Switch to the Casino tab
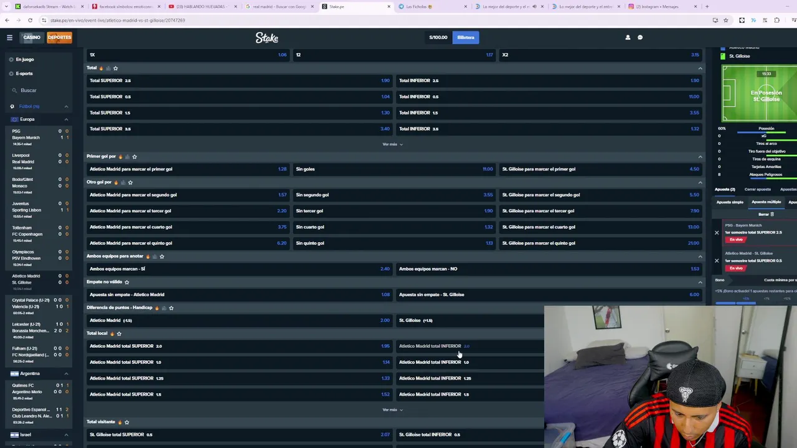The height and width of the screenshot is (448, 797). click(x=32, y=37)
